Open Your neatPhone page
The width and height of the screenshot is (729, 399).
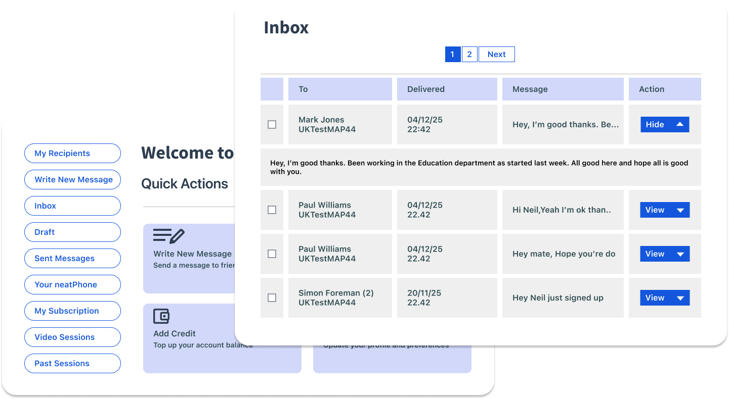(x=72, y=284)
